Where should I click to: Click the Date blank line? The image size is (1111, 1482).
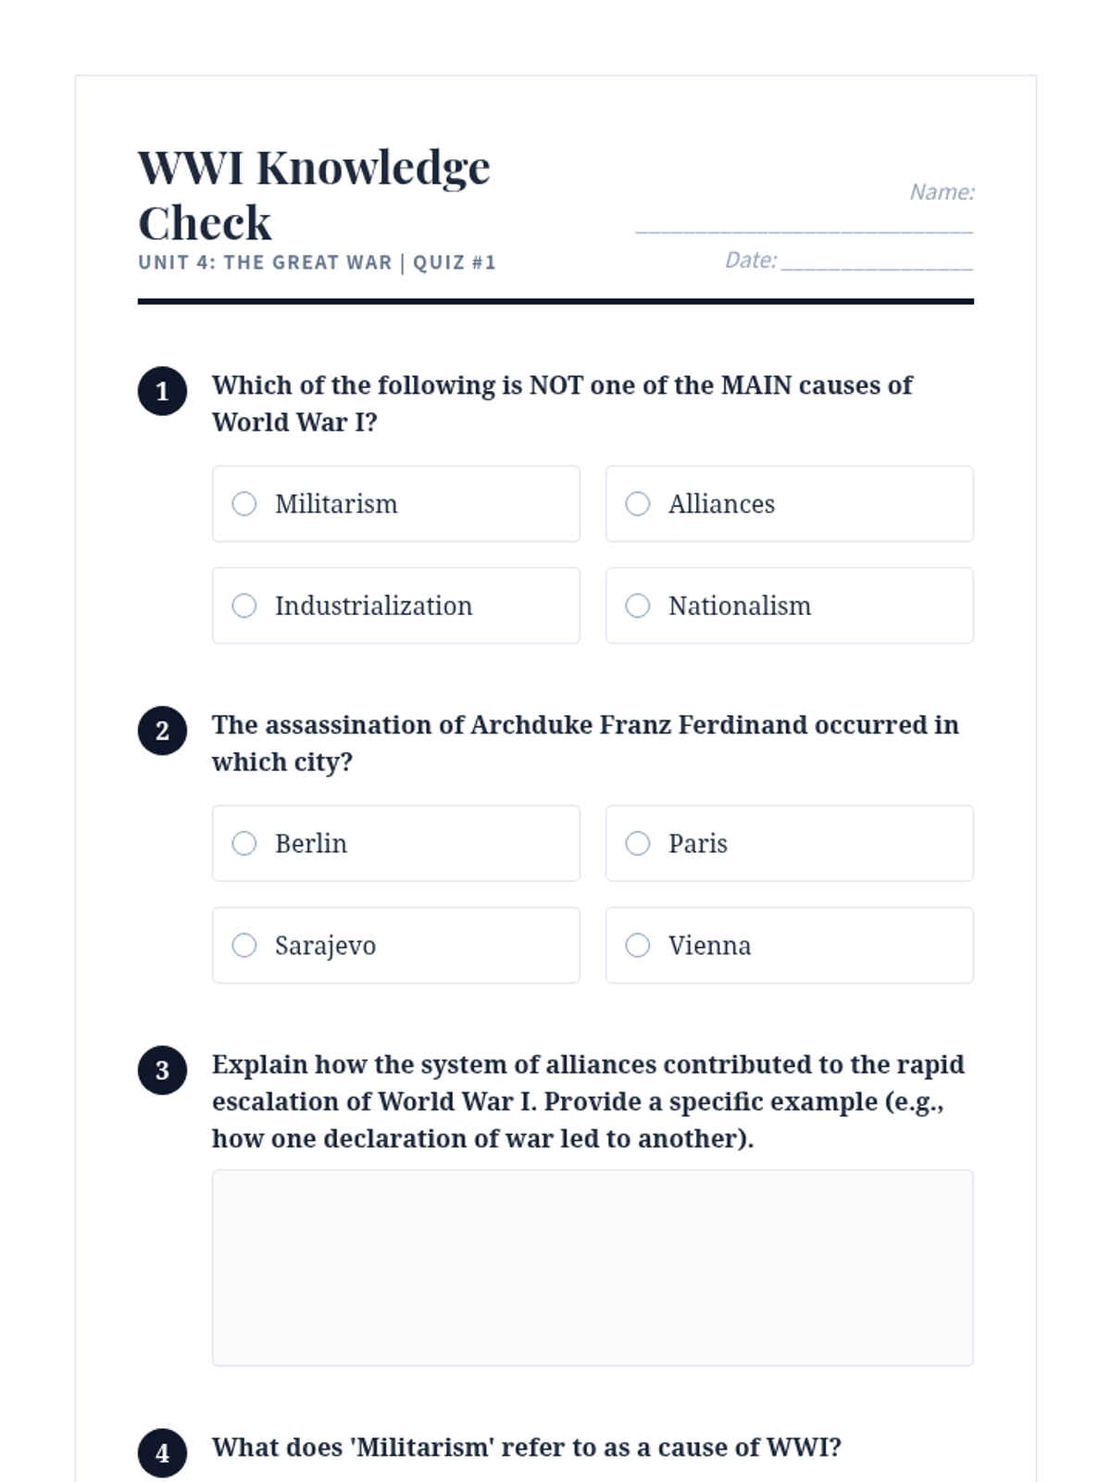pyautogui.click(x=876, y=262)
